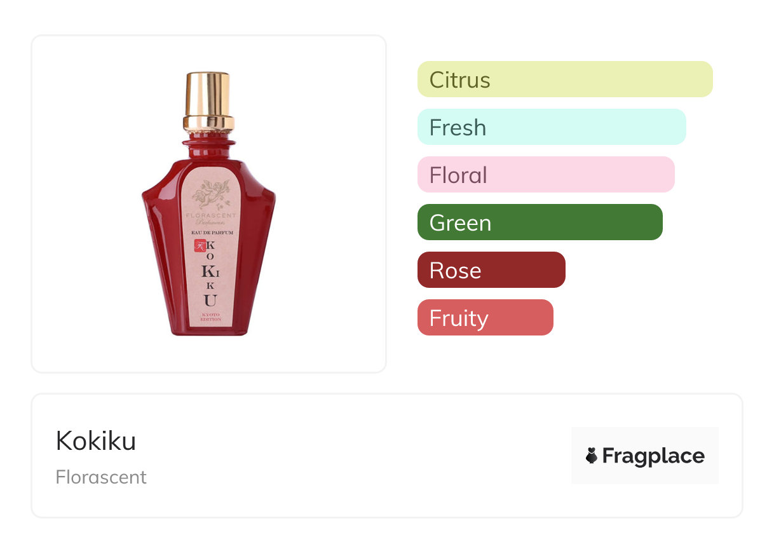This screenshot has width=774, height=549.
Task: Click the Kyoto Edition text on bottle
Action: point(211,316)
